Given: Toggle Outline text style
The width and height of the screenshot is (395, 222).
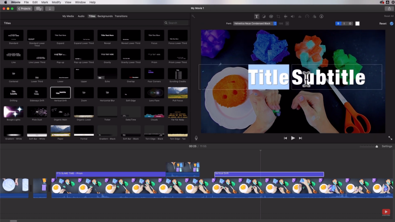Looking at the screenshot, I should 350,24.
